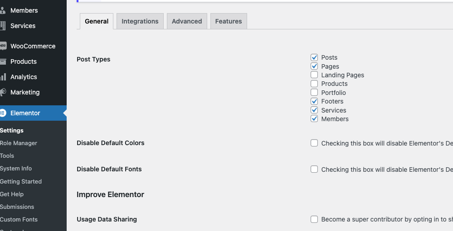Select the Features tab
The image size is (453, 231).
tap(229, 21)
